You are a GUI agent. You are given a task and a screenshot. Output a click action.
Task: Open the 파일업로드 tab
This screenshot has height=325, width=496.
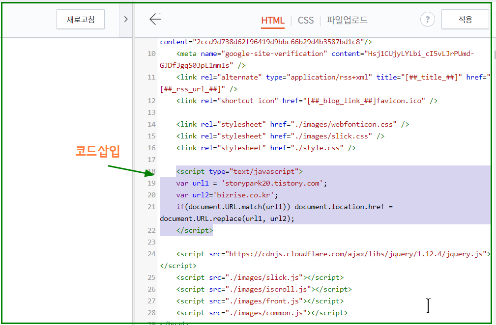tap(347, 20)
